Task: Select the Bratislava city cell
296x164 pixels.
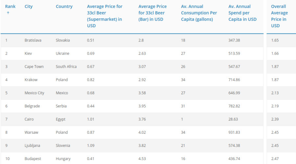Action: pyautogui.click(x=33, y=40)
